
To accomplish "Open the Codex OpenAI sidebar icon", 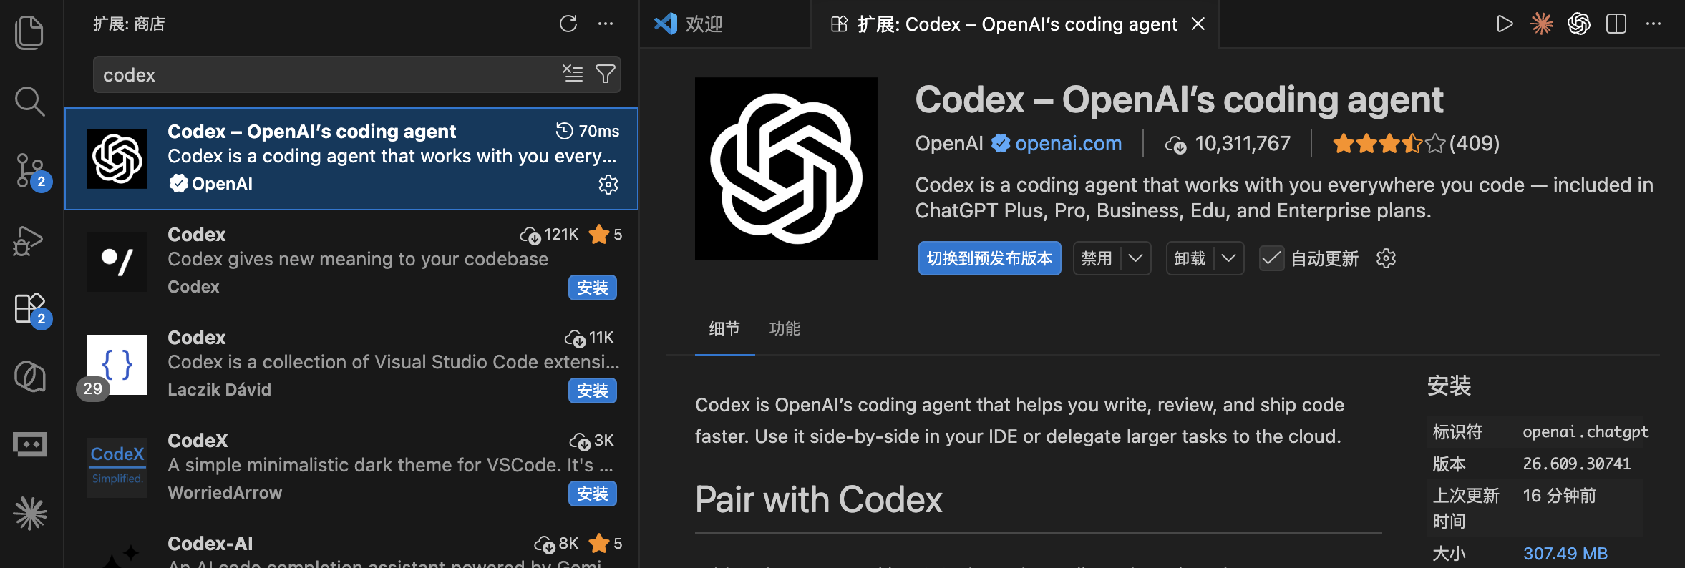I will pyautogui.click(x=29, y=376).
